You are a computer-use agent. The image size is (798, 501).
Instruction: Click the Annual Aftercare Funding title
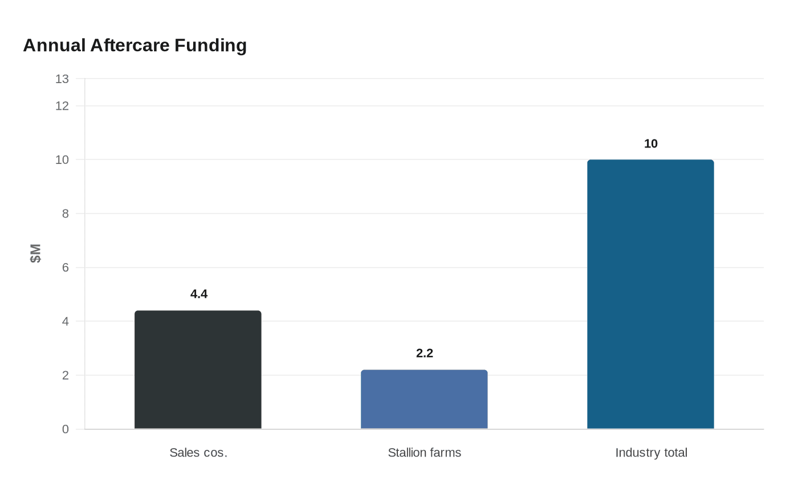pyautogui.click(x=135, y=45)
